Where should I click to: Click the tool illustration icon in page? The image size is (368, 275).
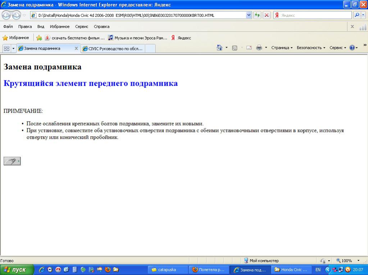click(x=12, y=161)
